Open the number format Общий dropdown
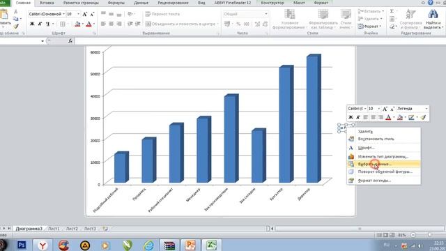The height and width of the screenshot is (251, 446). point(266,14)
